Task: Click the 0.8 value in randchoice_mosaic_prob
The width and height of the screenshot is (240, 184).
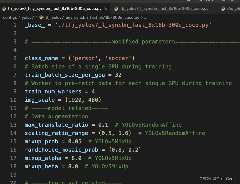Action: (117, 150)
